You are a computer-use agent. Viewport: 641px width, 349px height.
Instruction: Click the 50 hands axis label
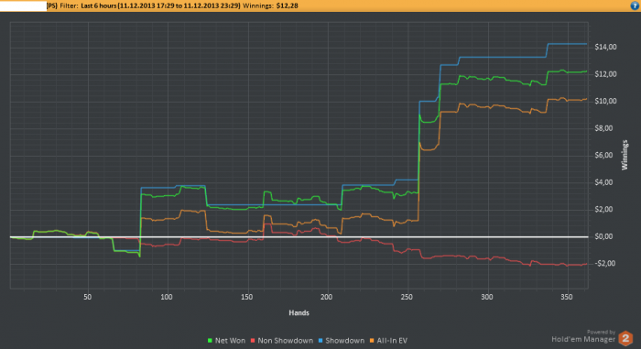click(88, 297)
